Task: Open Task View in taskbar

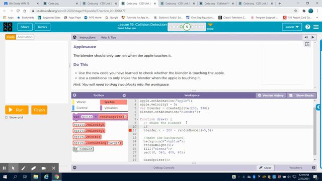Action: (25, 176)
